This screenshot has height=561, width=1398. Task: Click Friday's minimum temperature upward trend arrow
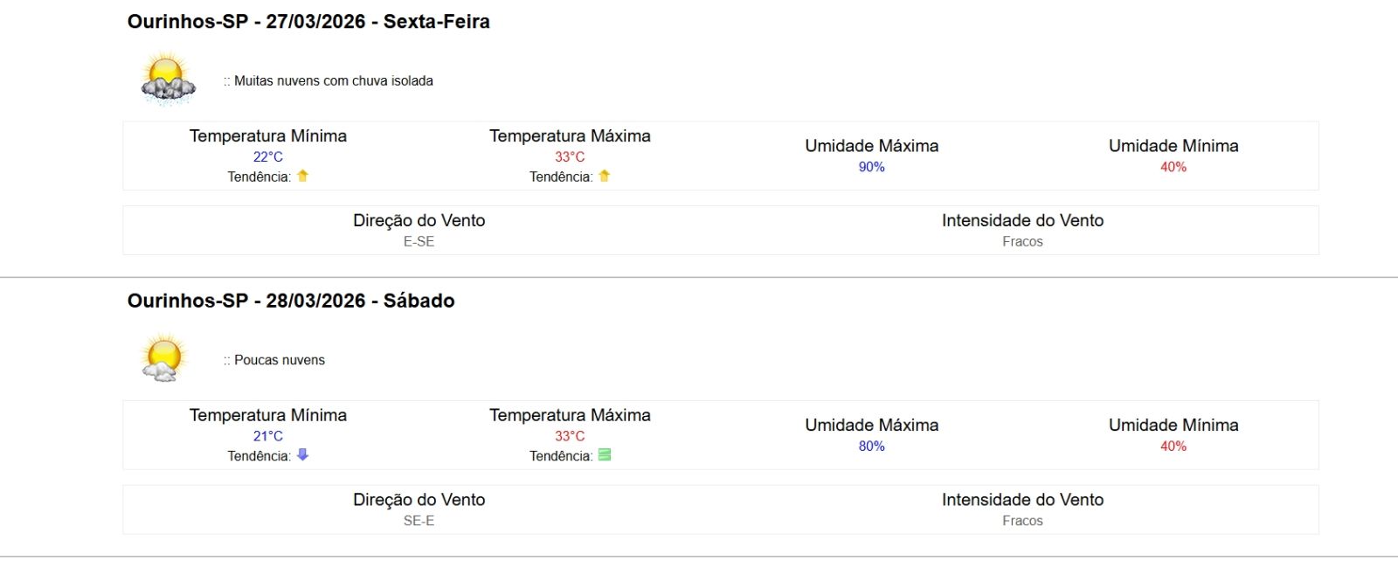[x=303, y=176]
